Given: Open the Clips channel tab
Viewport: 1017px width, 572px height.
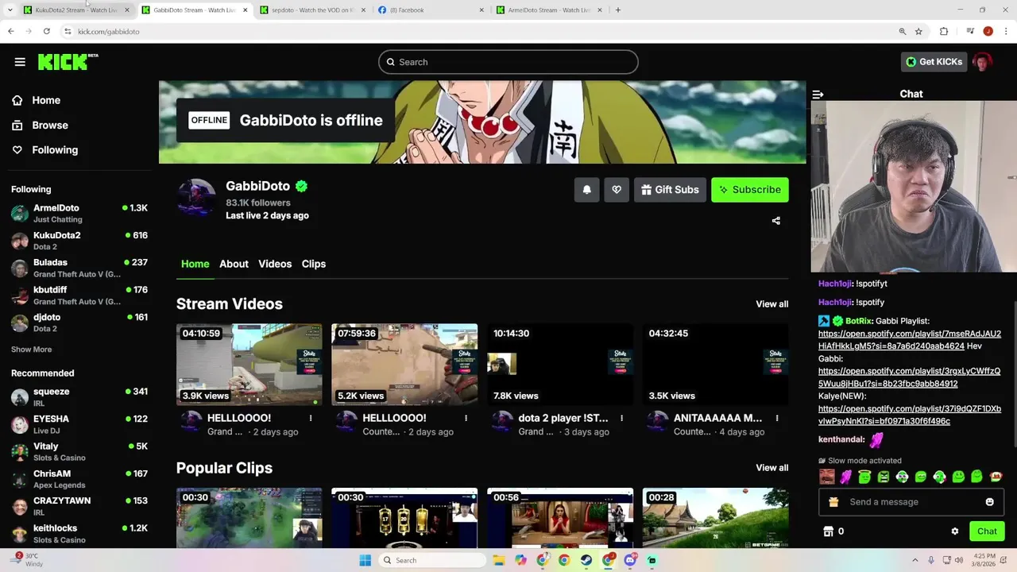Looking at the screenshot, I should [314, 264].
